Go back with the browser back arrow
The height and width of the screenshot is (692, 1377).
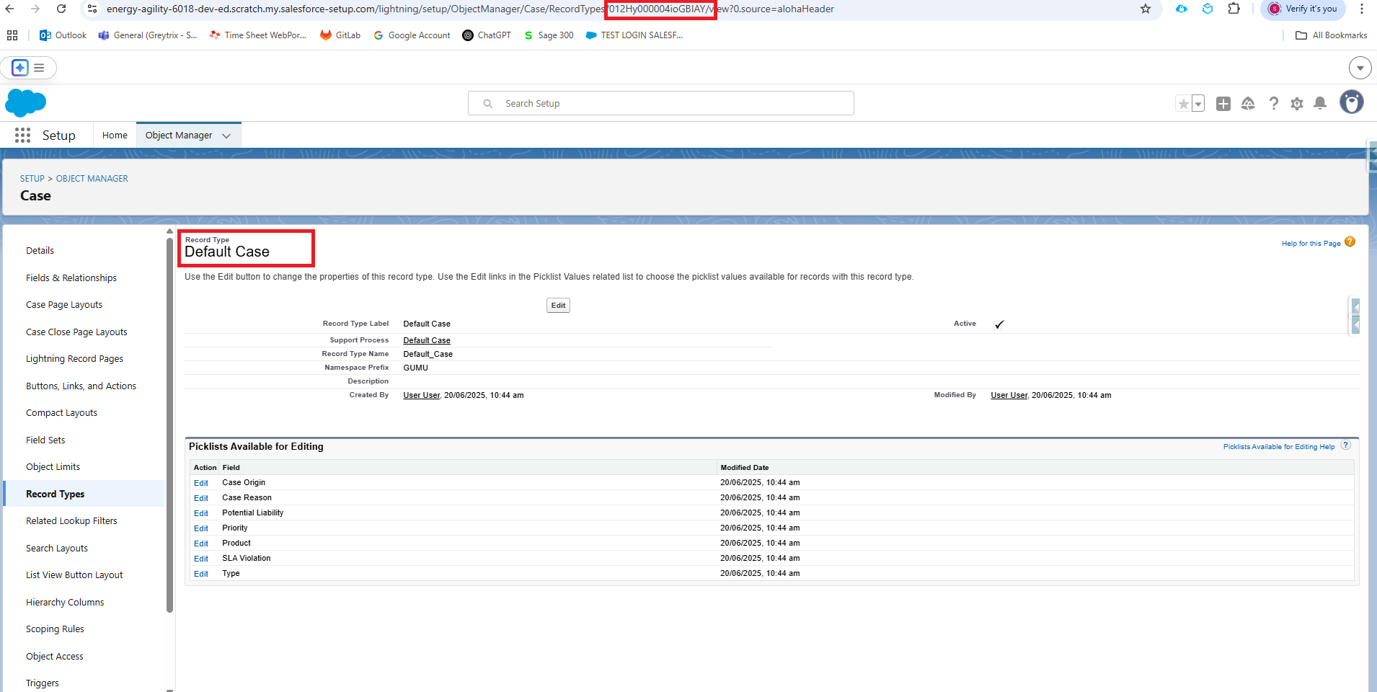click(10, 9)
